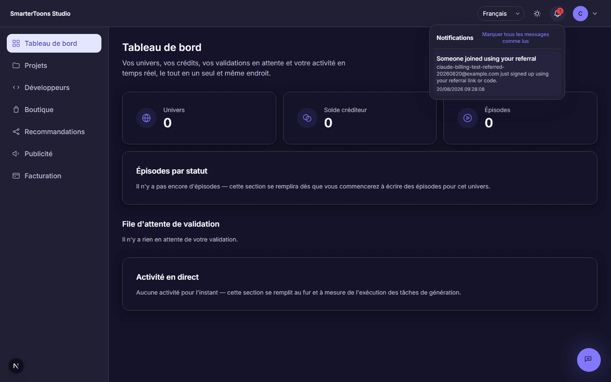The width and height of the screenshot is (611, 382).
Task: Click the folder icon beside Projets
Action: [x=16, y=65]
